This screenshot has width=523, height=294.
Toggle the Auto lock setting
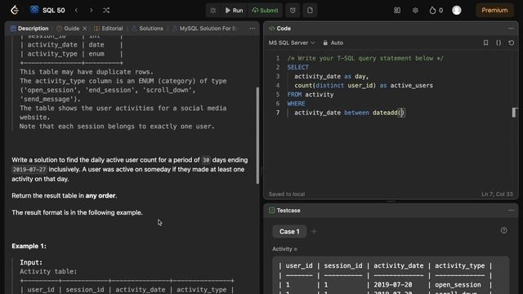pos(333,42)
